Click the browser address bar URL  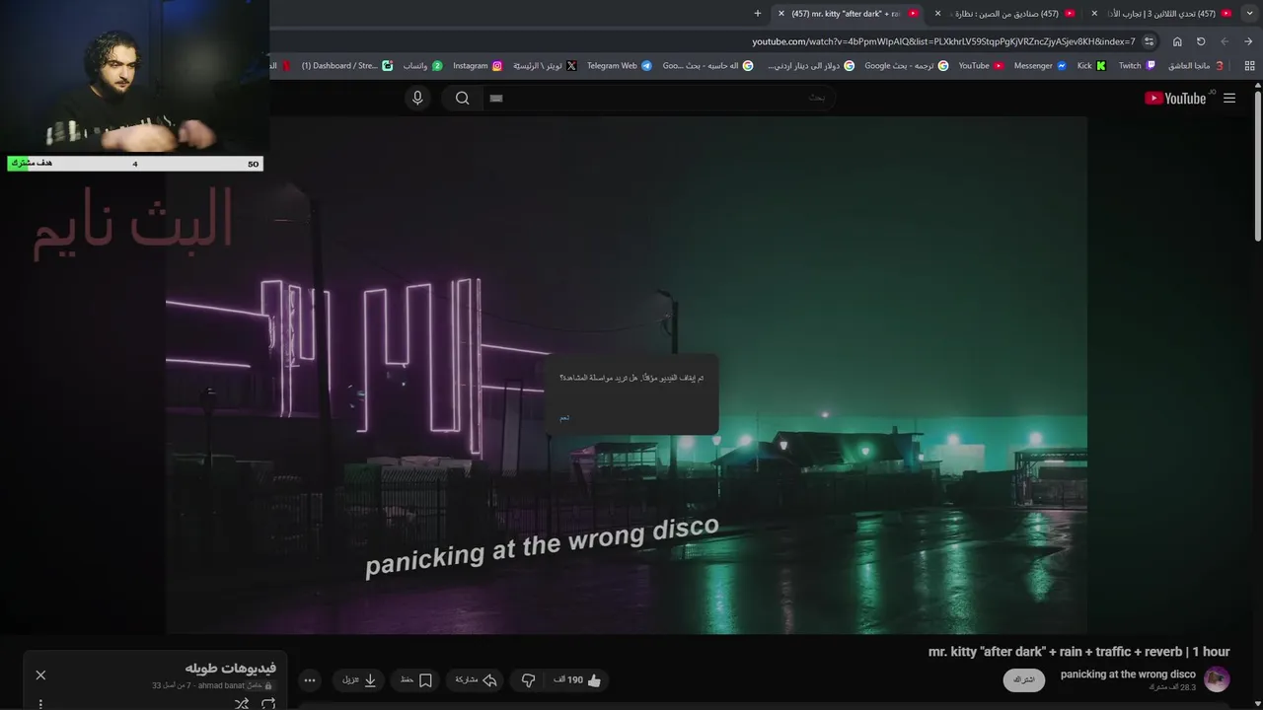pyautogui.click(x=943, y=41)
